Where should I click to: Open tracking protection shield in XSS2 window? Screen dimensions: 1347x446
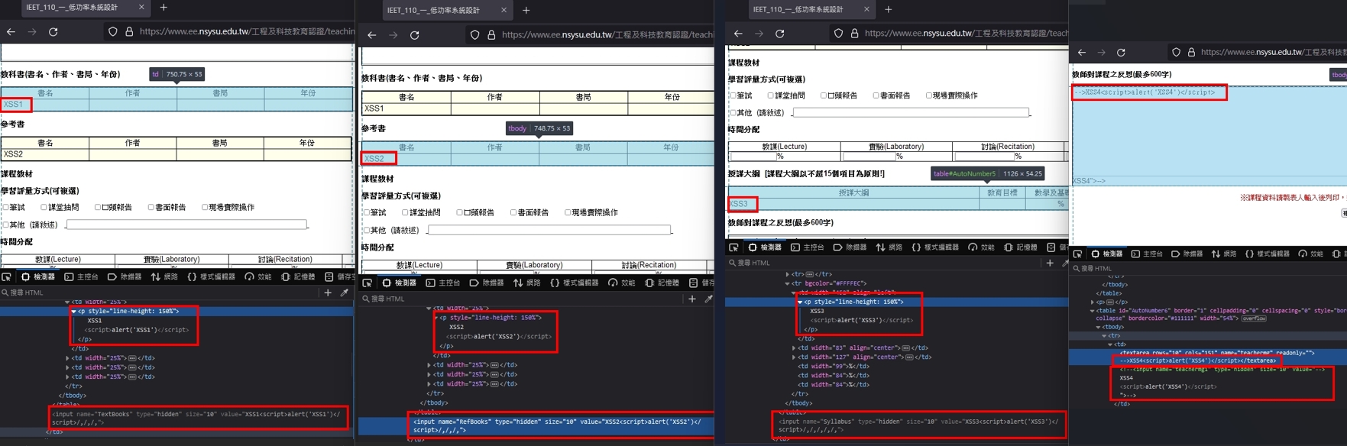coord(474,35)
